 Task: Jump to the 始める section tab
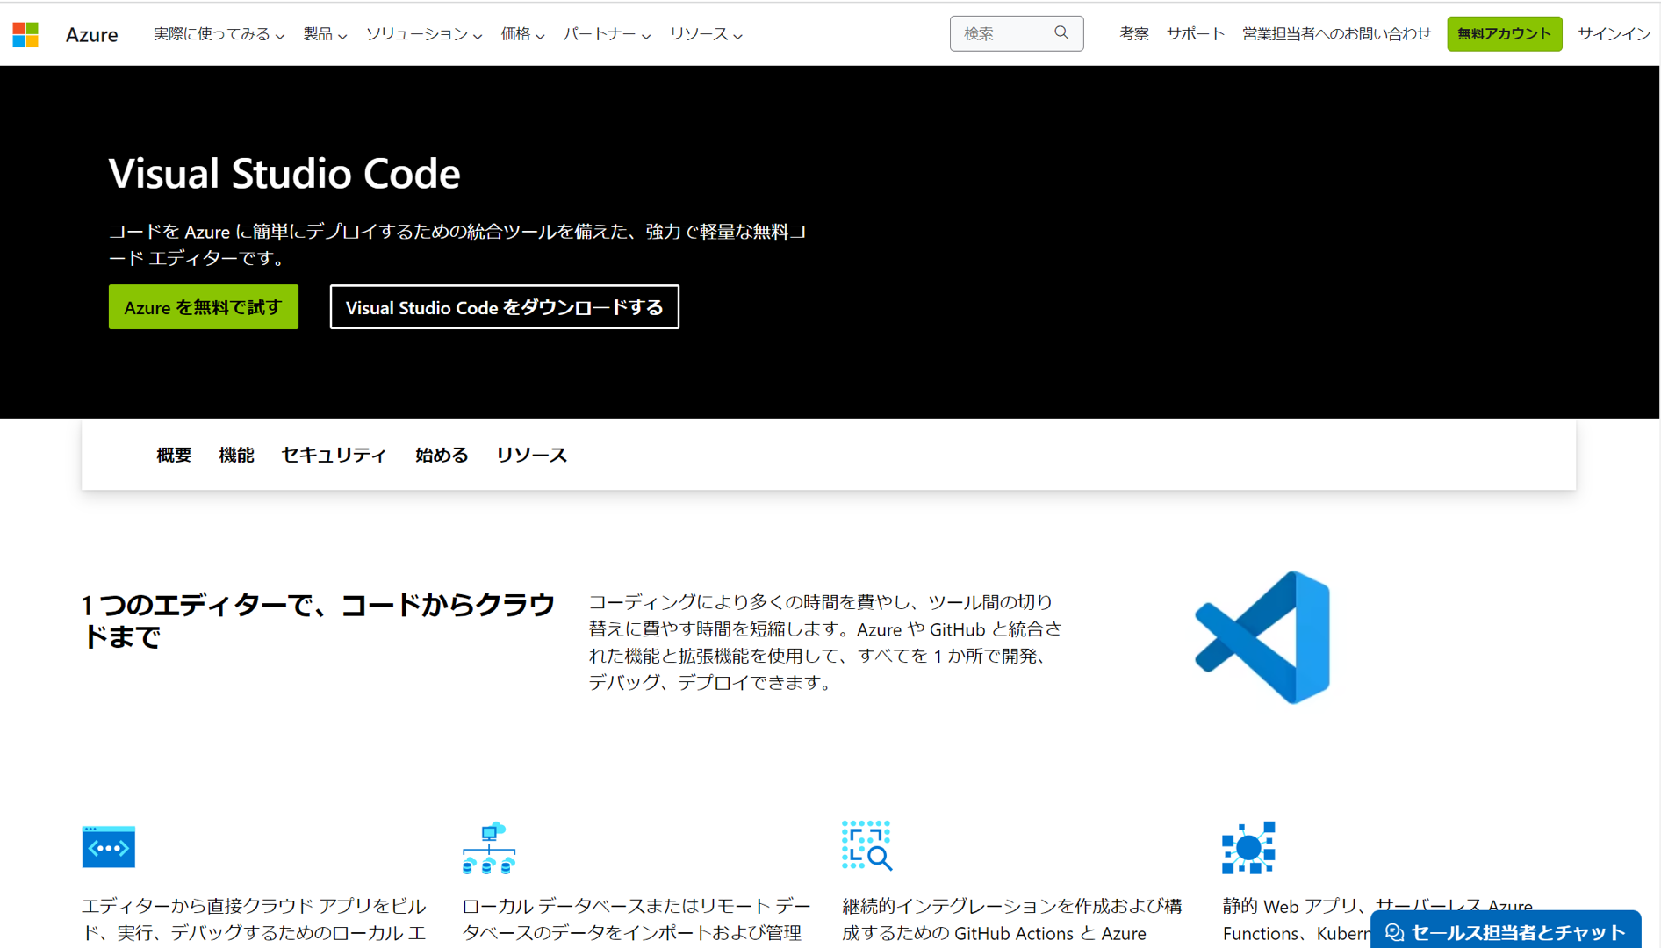tap(442, 455)
